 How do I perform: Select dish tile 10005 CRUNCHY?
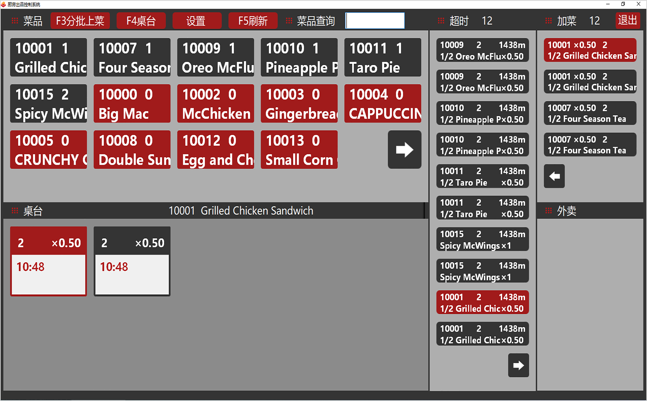[49, 149]
